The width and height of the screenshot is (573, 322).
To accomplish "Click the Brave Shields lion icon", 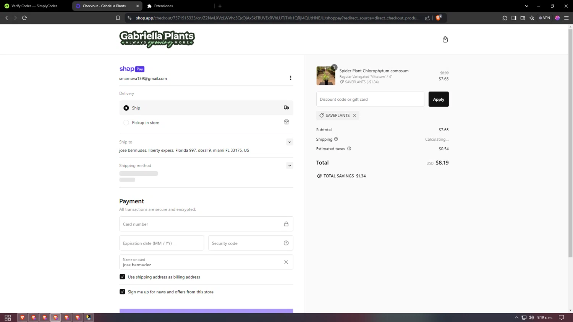I will pyautogui.click(x=439, y=18).
